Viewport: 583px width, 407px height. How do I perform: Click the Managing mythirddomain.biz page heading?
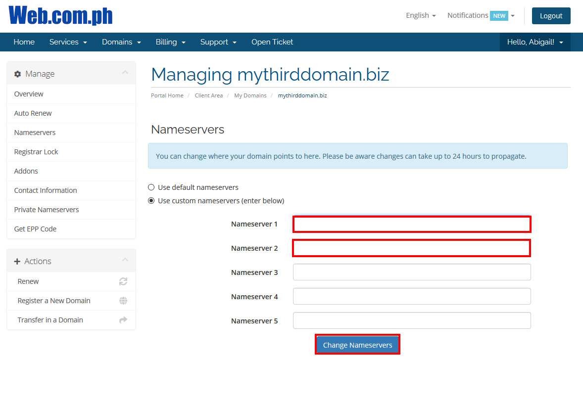pyautogui.click(x=270, y=74)
